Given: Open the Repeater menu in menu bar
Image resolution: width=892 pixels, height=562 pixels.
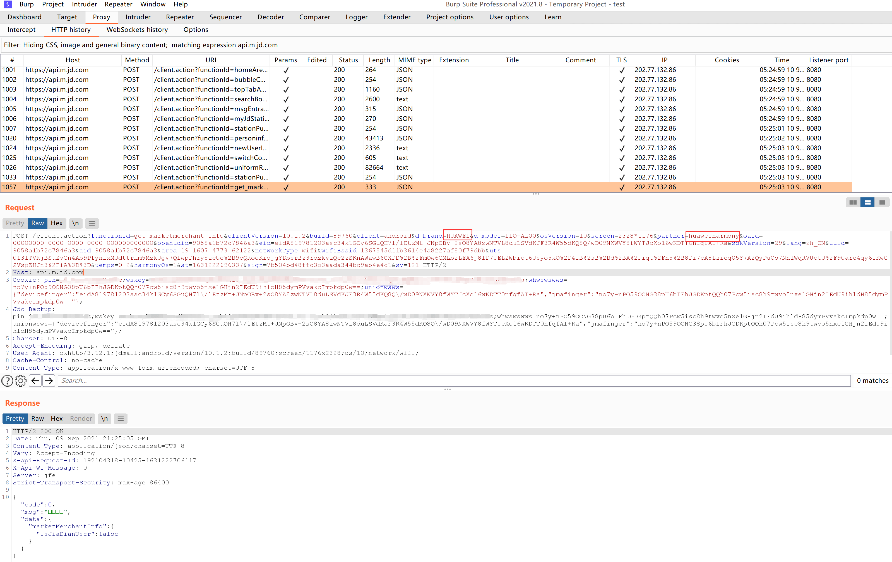Looking at the screenshot, I should point(119,4).
